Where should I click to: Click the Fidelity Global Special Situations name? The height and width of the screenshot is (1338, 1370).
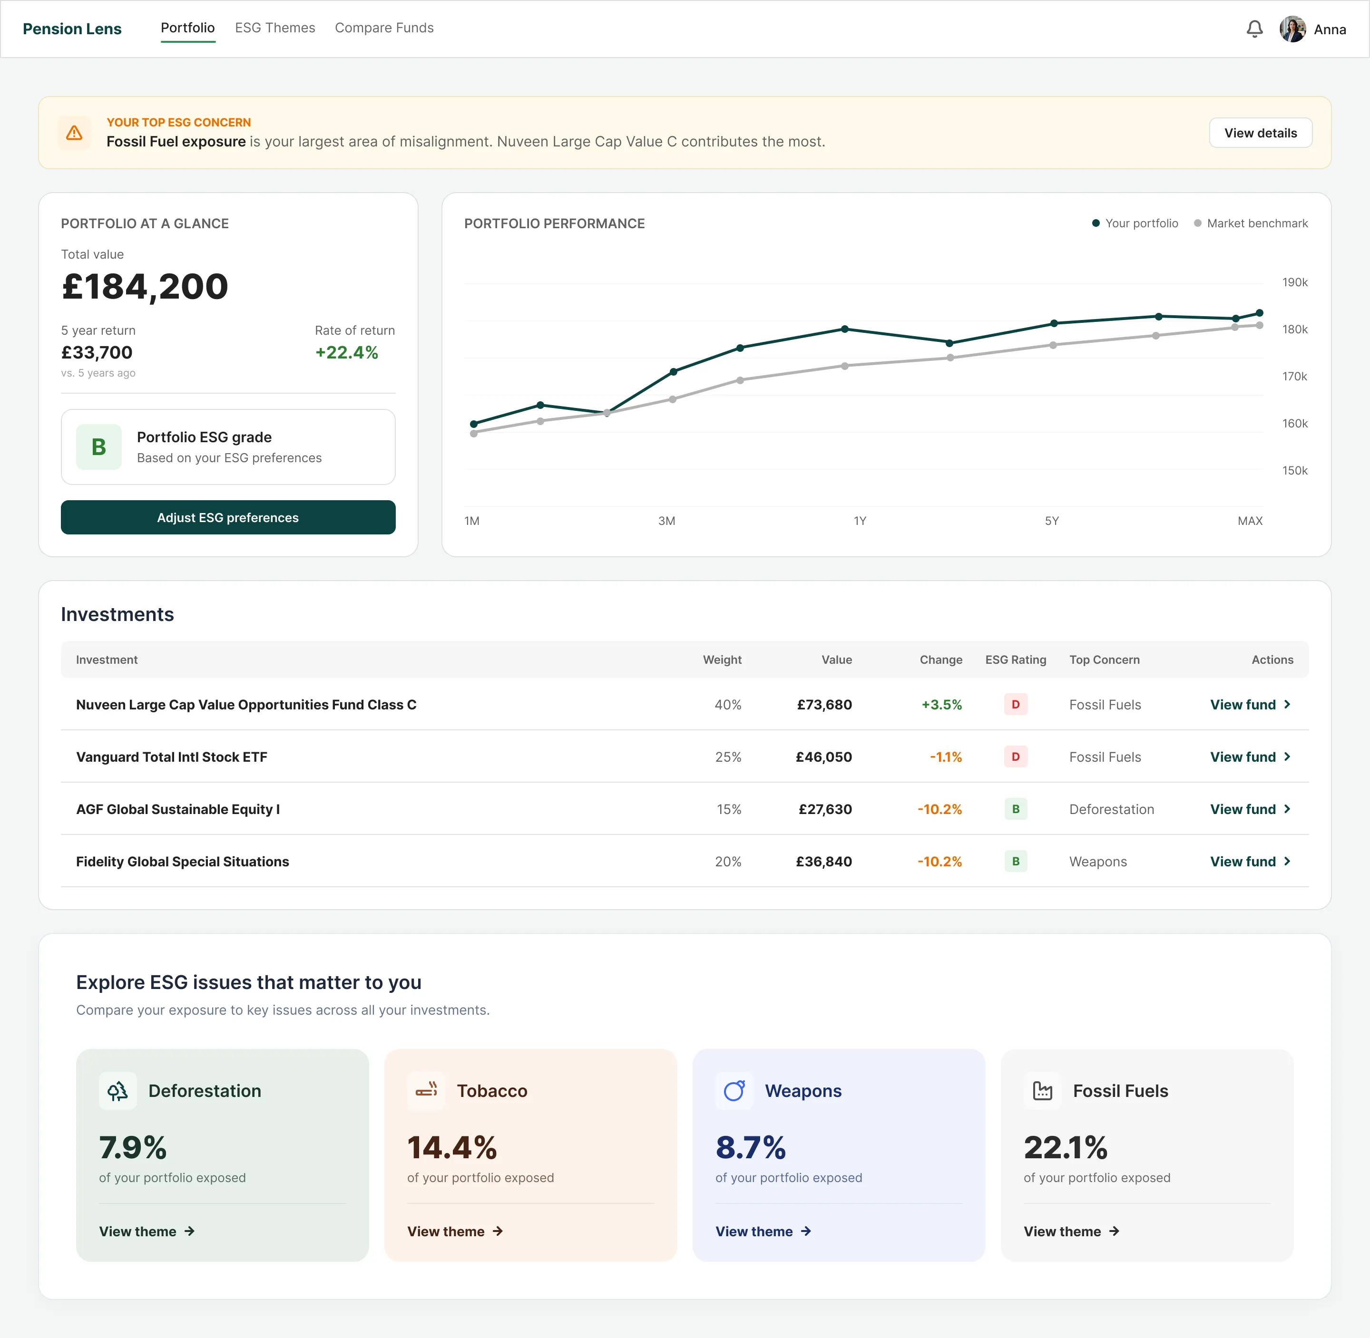[x=182, y=861]
